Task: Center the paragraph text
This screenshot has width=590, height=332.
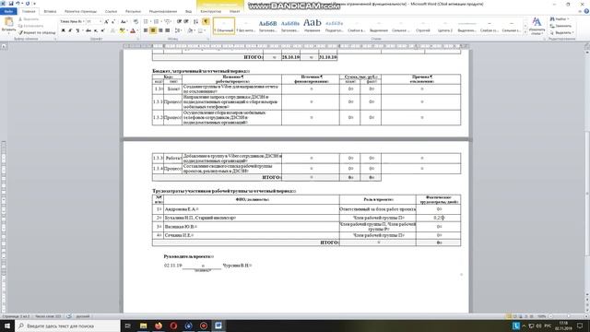Action: (x=153, y=30)
